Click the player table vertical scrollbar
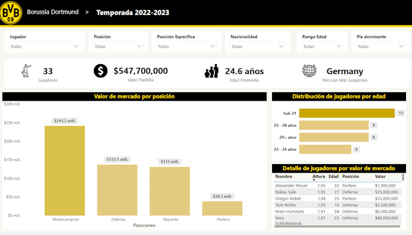Screen dimensions: 412x235 (403, 177)
